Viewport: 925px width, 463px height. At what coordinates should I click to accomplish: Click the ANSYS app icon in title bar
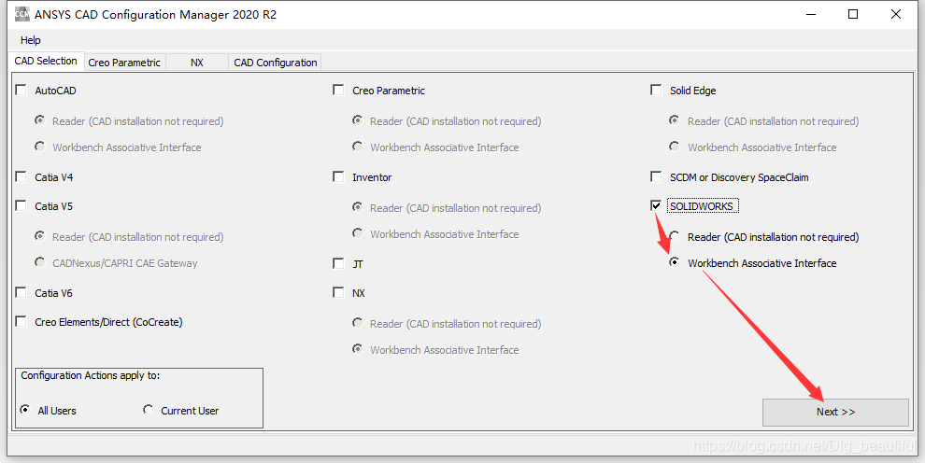(x=21, y=14)
